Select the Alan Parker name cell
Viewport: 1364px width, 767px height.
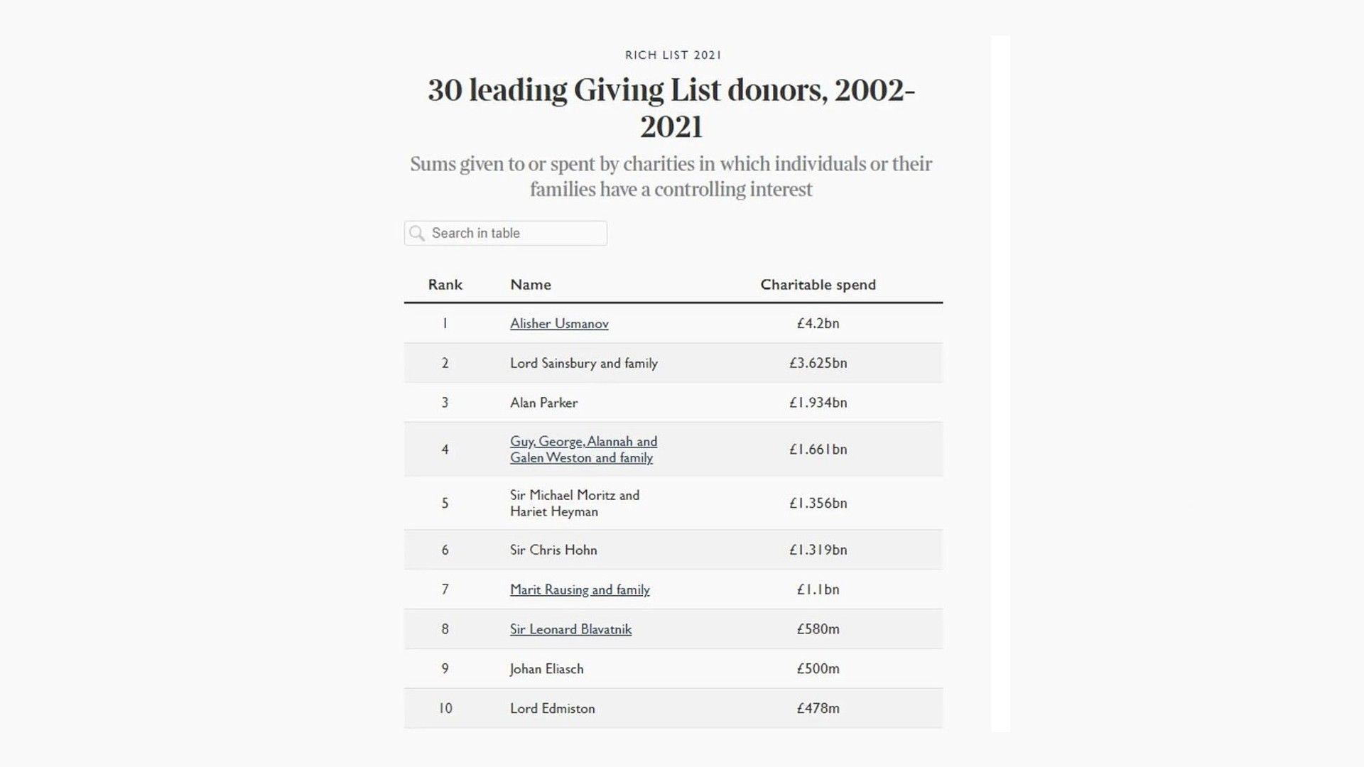[543, 403]
